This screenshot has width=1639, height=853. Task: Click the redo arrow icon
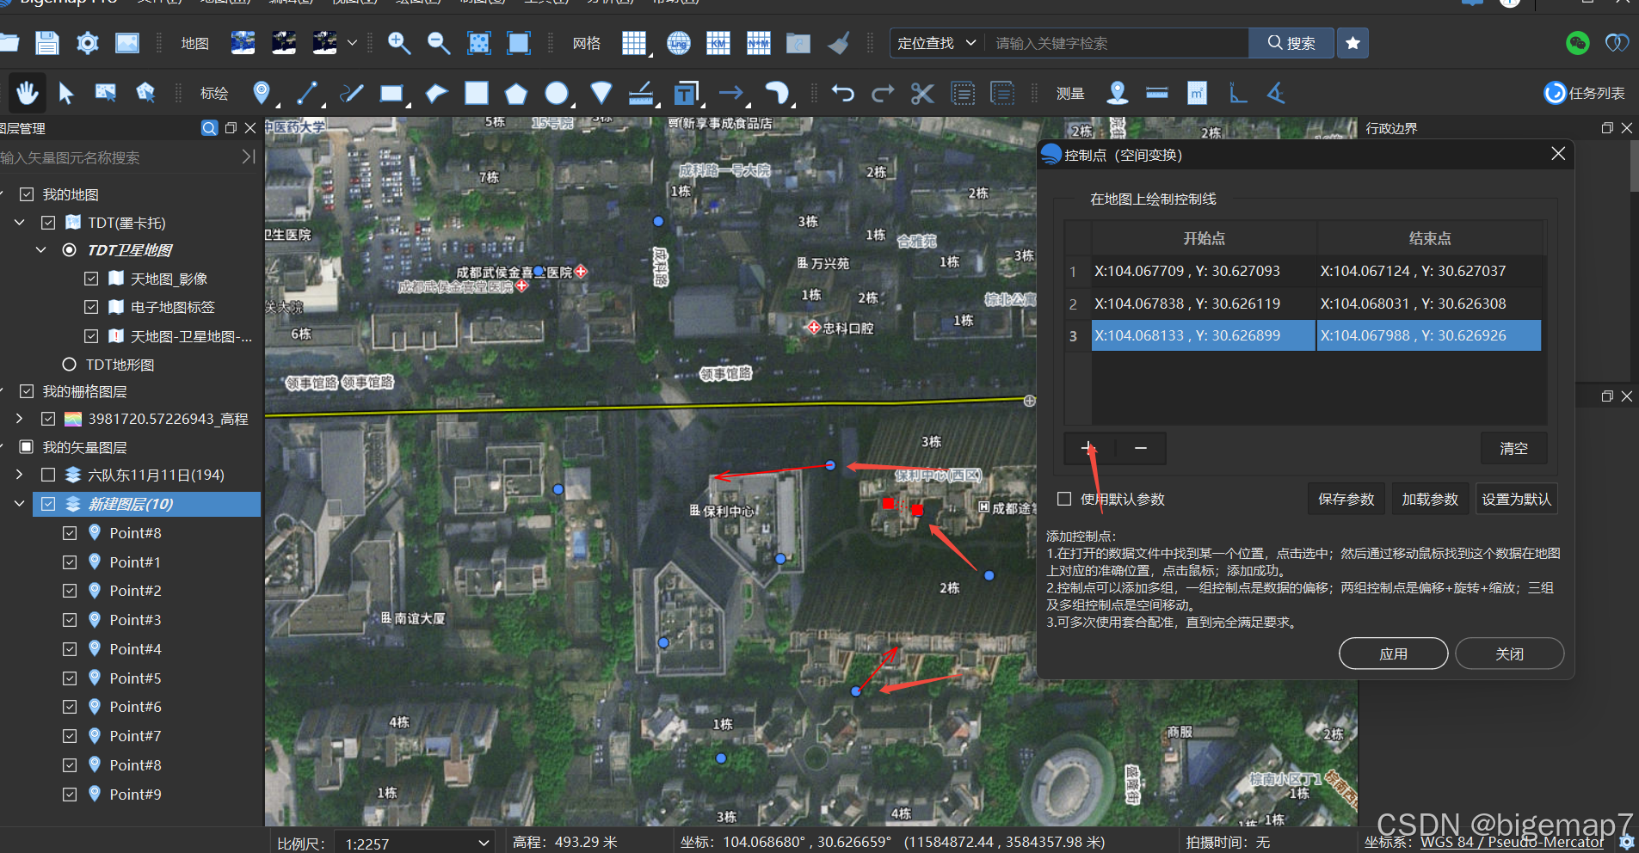[883, 93]
